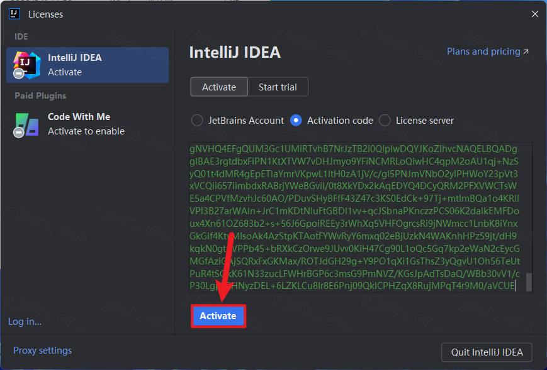This screenshot has height=370, width=547.
Task: Click the activation code area scrollbar thumb
Action: 529,282
